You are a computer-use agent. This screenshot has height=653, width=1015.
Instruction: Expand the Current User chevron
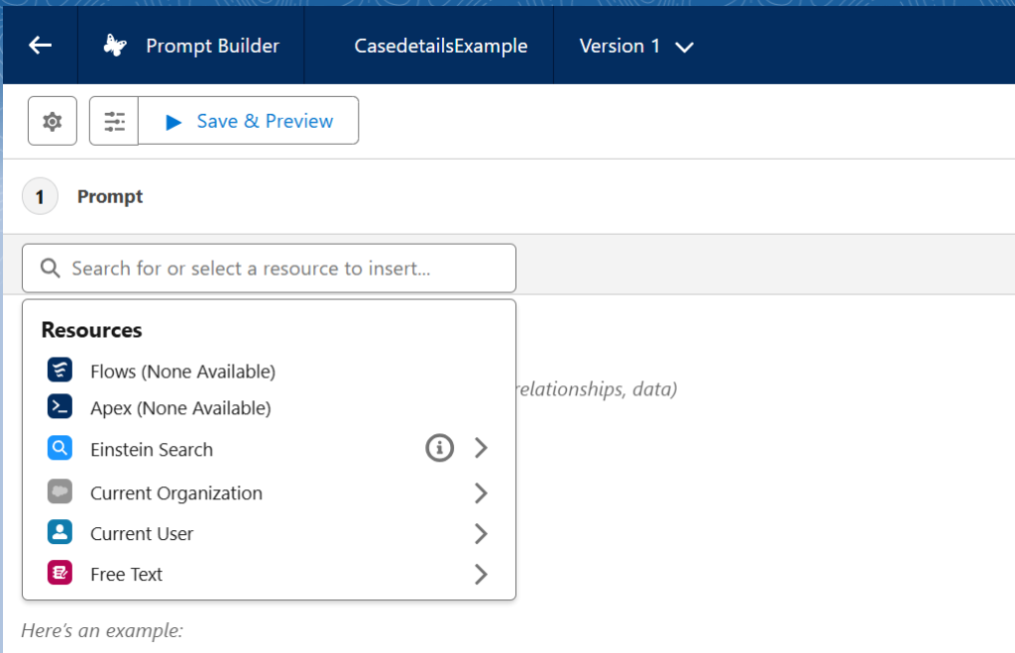tap(481, 534)
